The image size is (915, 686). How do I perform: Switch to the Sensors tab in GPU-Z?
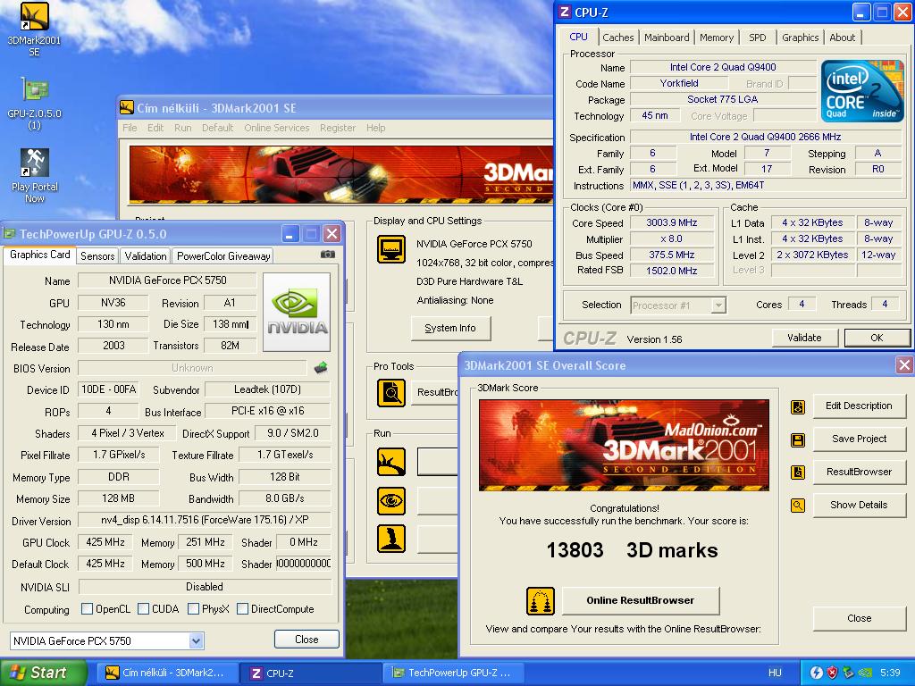97,256
